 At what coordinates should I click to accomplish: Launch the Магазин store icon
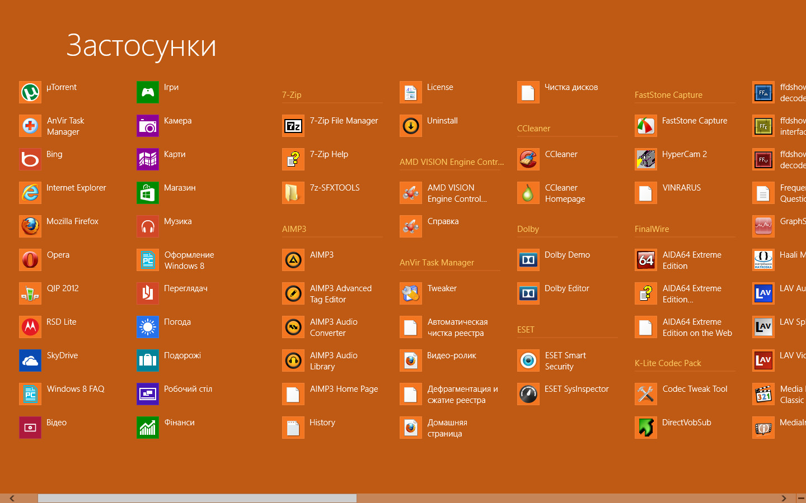pyautogui.click(x=148, y=193)
